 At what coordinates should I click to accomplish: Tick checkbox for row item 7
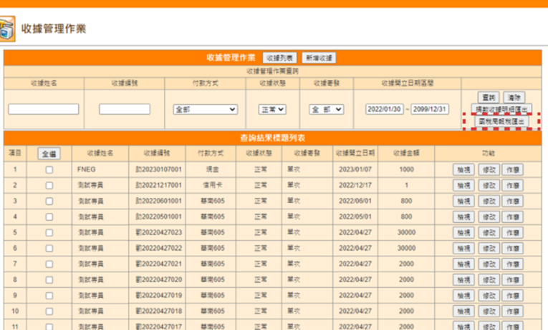(x=49, y=264)
